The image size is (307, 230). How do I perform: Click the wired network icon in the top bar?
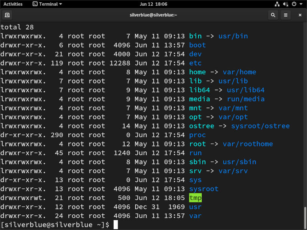tap(277, 4)
